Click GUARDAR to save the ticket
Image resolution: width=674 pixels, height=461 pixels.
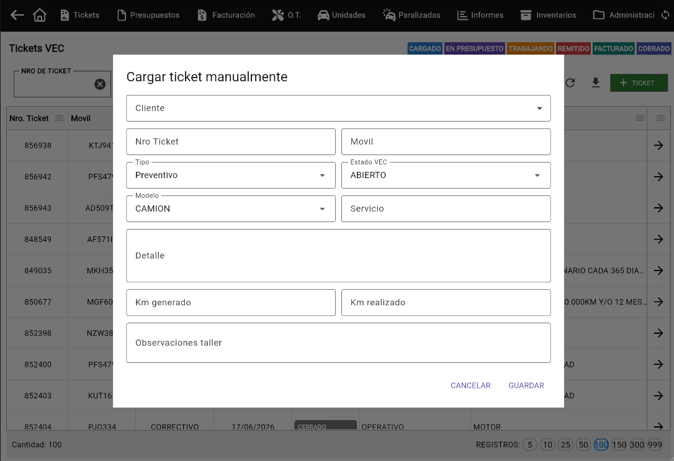pyautogui.click(x=526, y=385)
